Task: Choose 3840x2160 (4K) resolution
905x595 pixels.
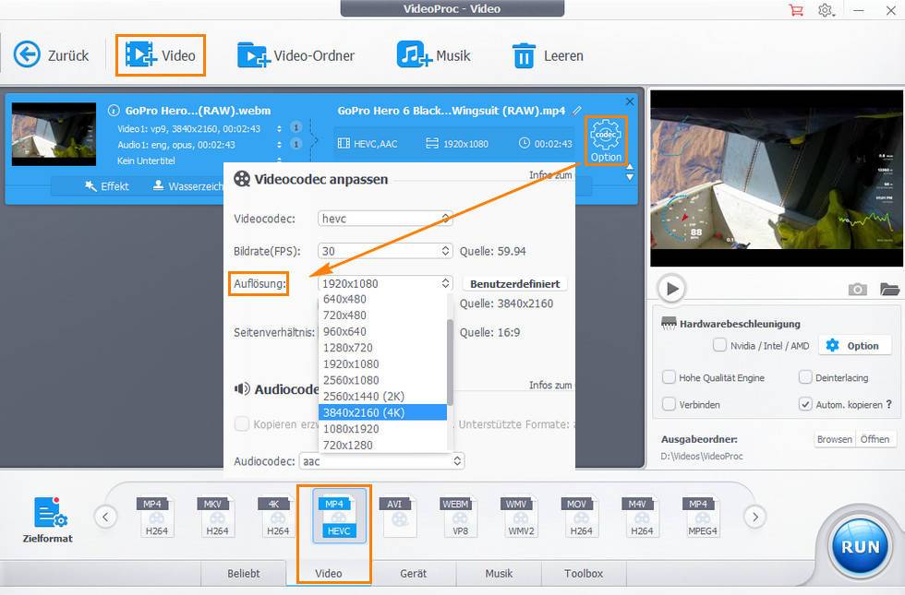Action: pyautogui.click(x=382, y=412)
